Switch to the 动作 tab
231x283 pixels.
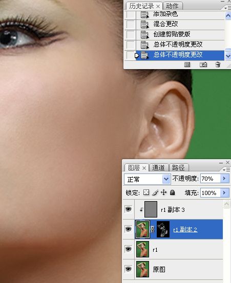172,6
